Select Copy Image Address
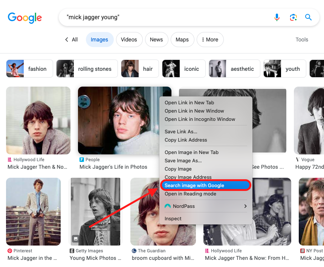Image resolution: width=324 pixels, height=267 pixels. (206, 177)
